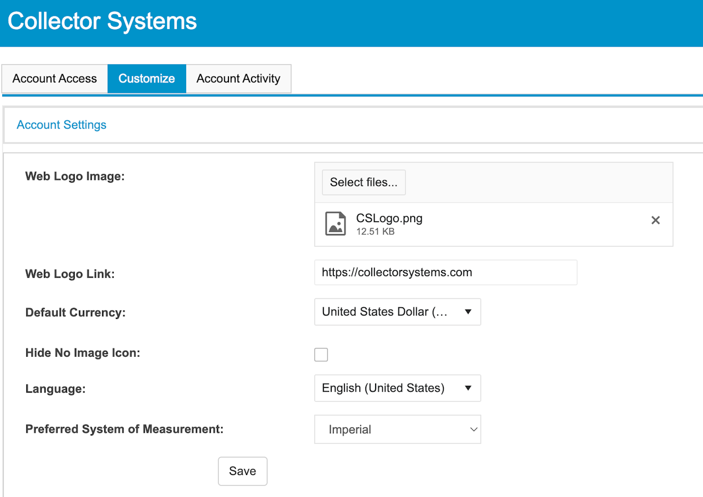
Task: Click the Collector Systems header title
Action: pyautogui.click(x=102, y=21)
